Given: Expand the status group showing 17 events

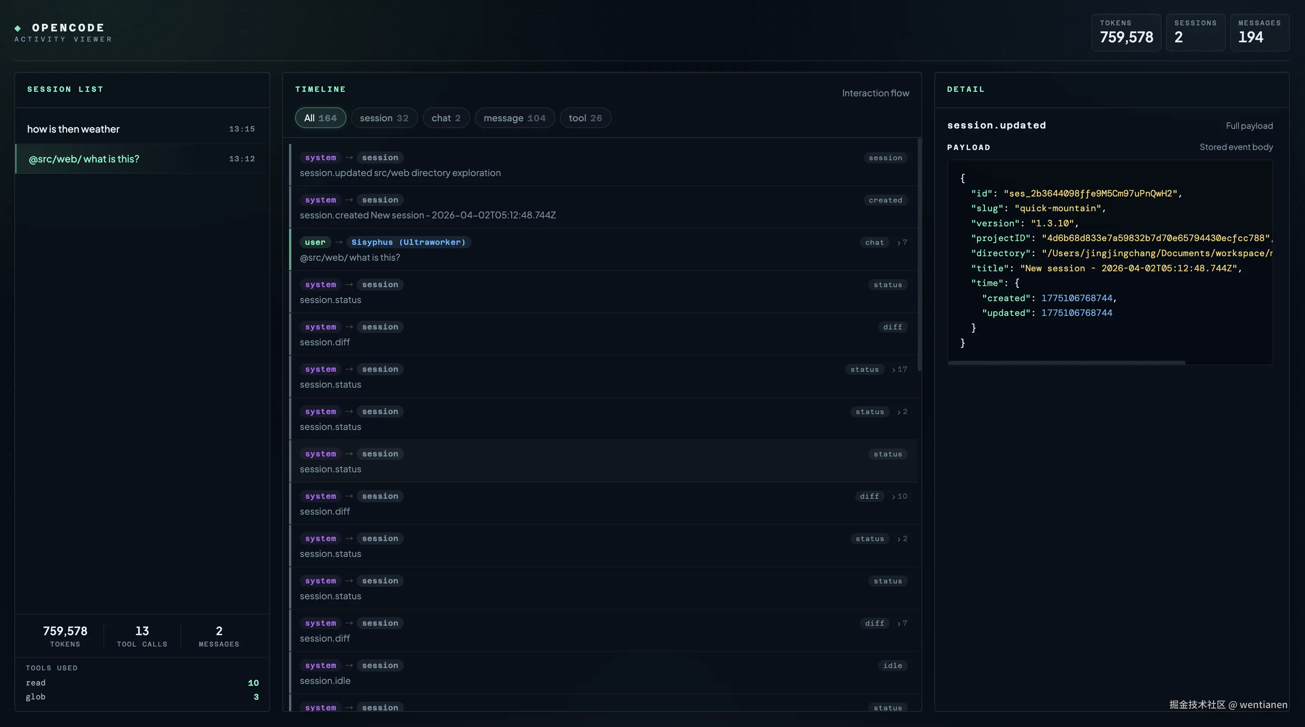Looking at the screenshot, I should [x=900, y=369].
